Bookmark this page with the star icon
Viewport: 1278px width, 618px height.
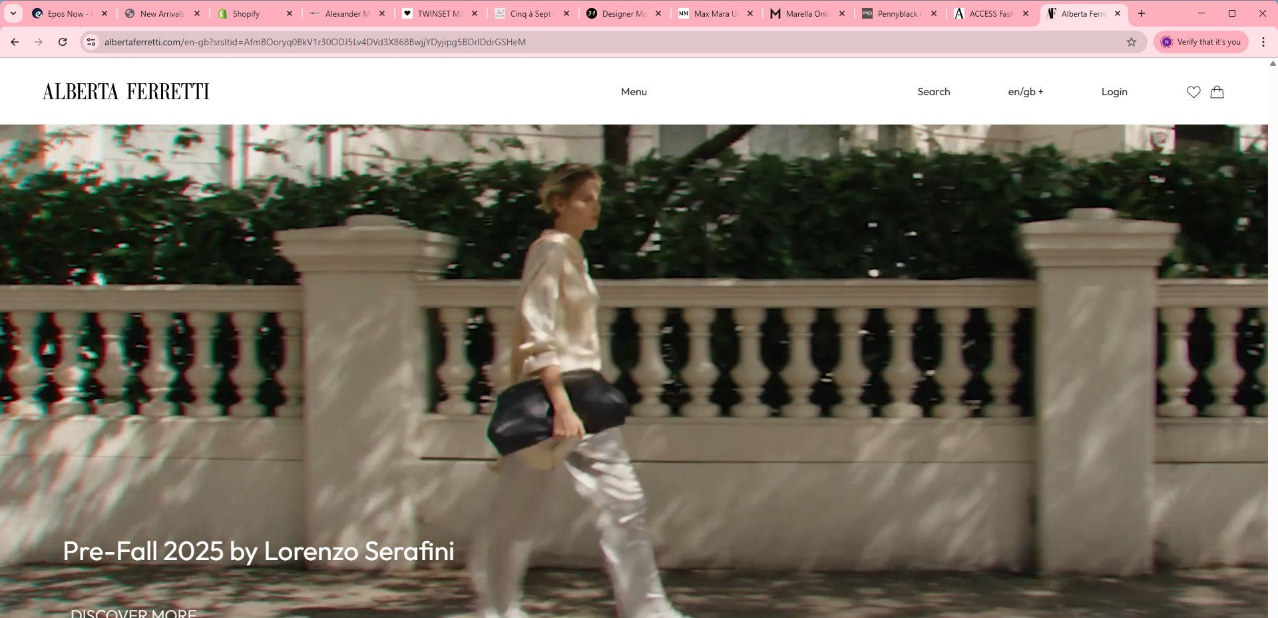1131,42
